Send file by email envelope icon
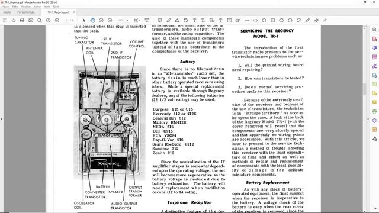Viewport: 379px width, 213px height. tap(31, 21)
